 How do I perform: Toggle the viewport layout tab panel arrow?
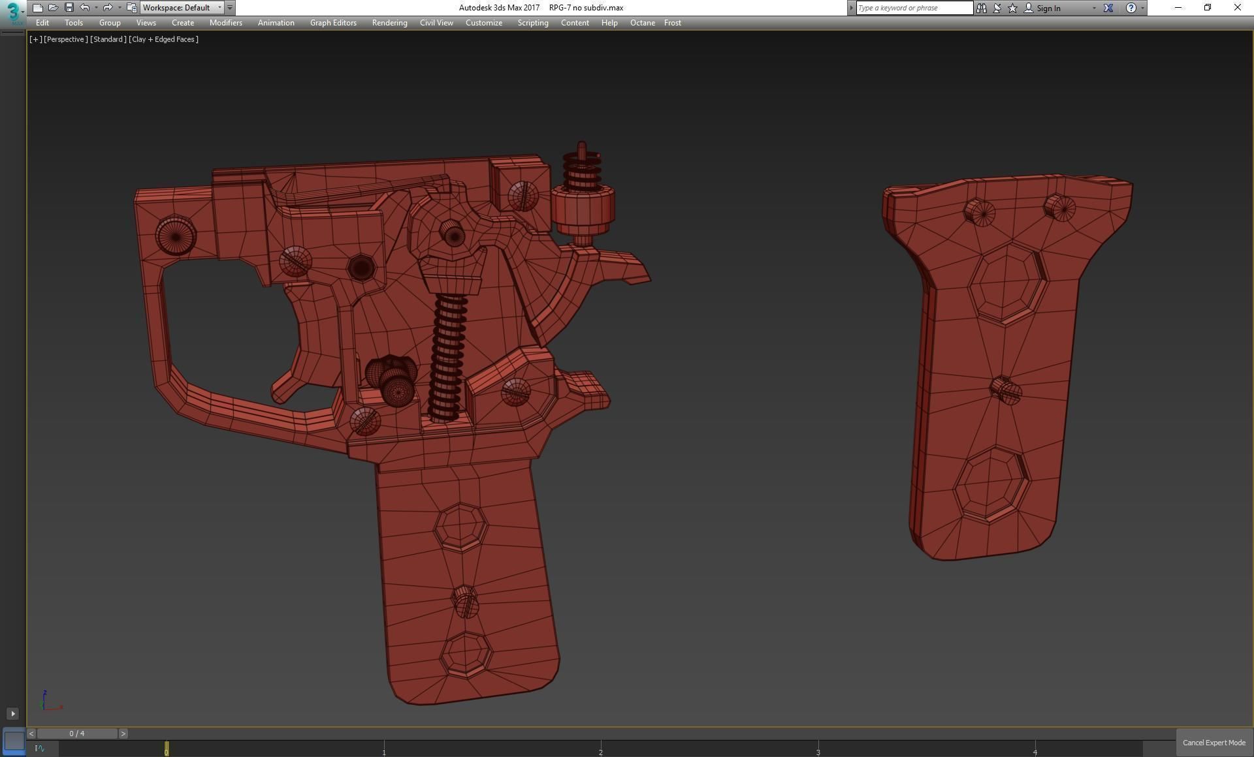pyautogui.click(x=12, y=713)
